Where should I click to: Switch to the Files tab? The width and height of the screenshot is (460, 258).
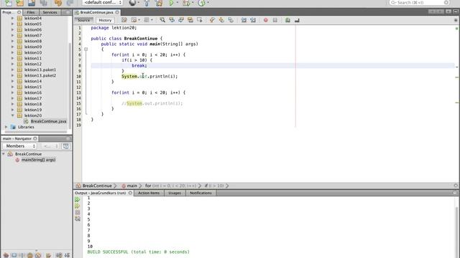pyautogui.click(x=30, y=12)
